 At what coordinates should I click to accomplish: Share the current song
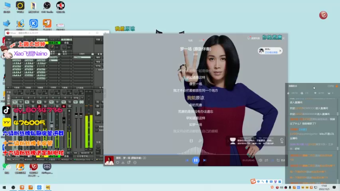(x=129, y=163)
